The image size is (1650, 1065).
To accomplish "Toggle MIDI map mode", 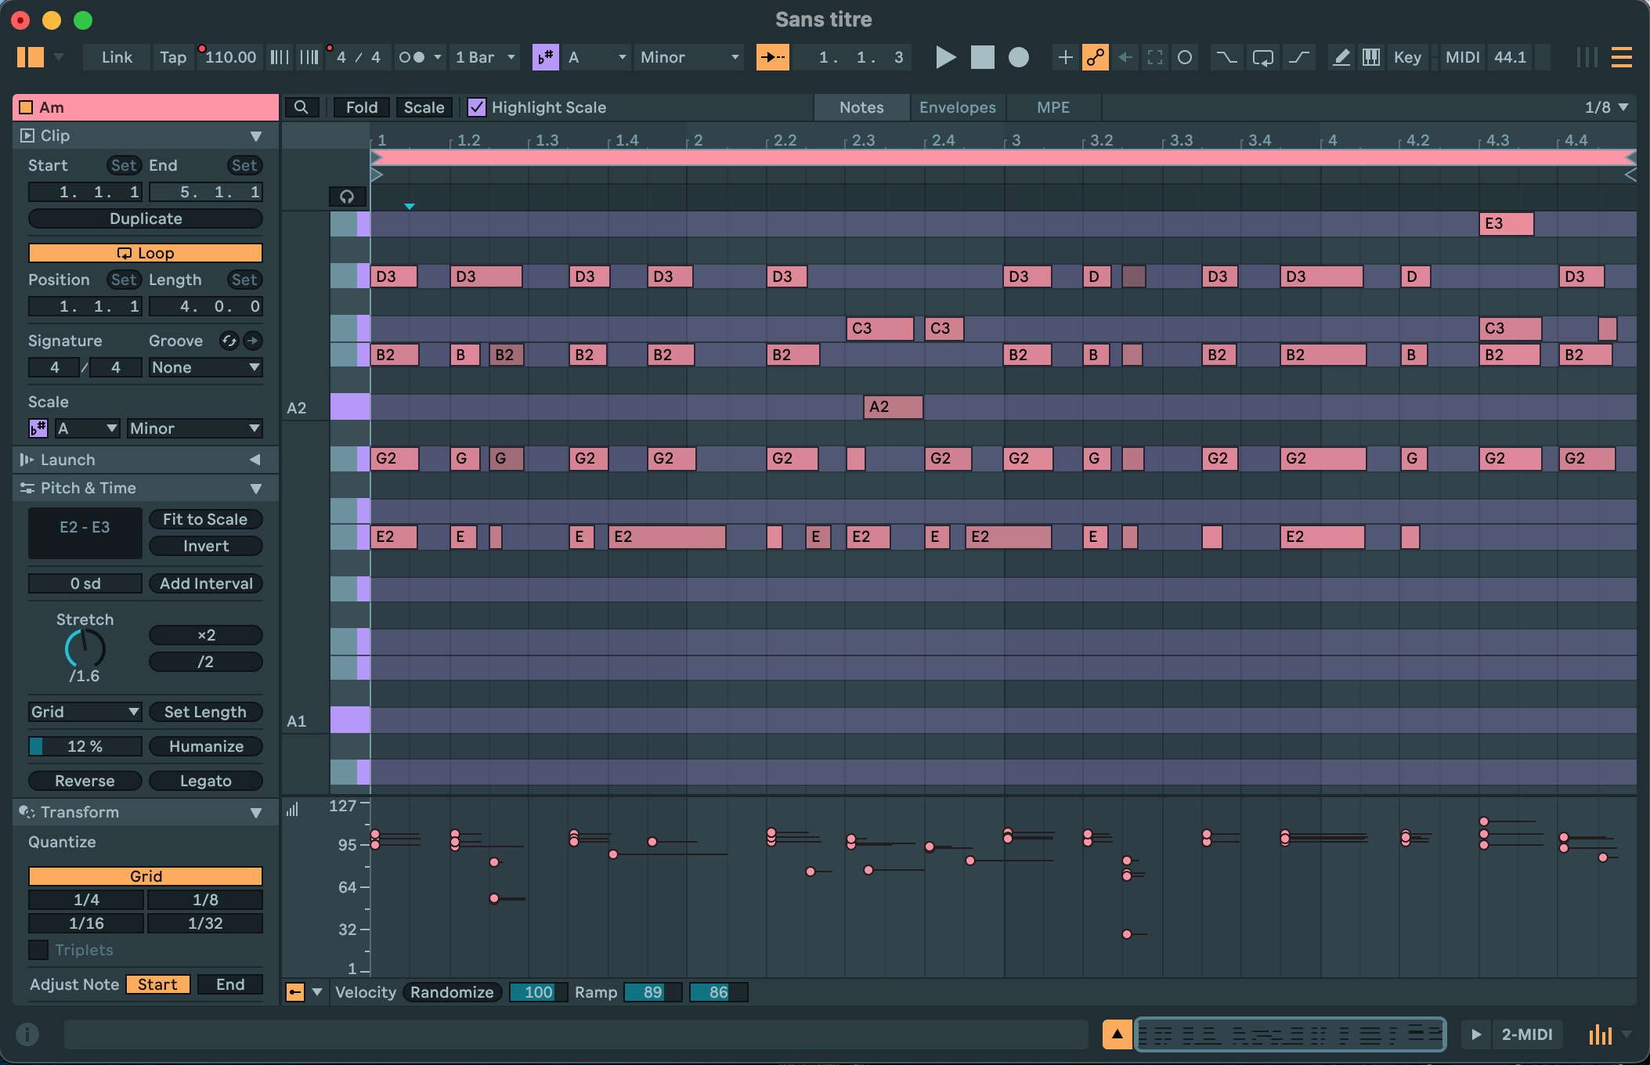I will pos(1462,57).
